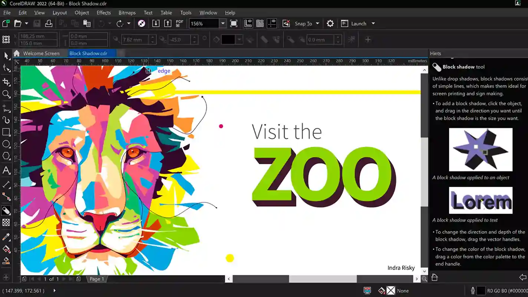This screenshot has width=528, height=297.
Task: Click the zoom navigator icon at canvas corner
Action: click(424, 279)
